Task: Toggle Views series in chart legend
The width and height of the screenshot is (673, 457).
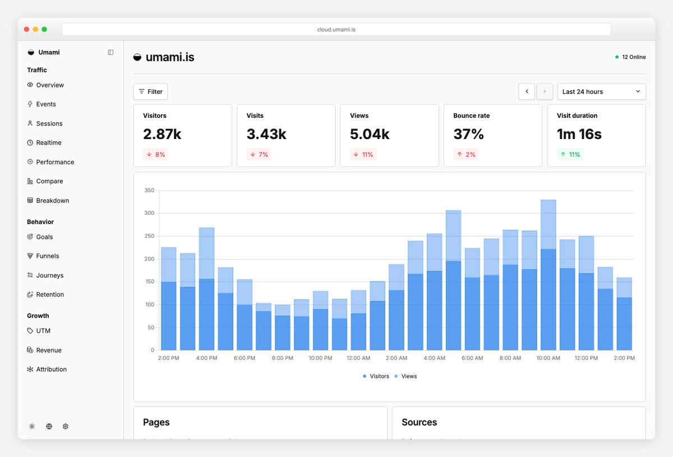Action: (x=405, y=376)
